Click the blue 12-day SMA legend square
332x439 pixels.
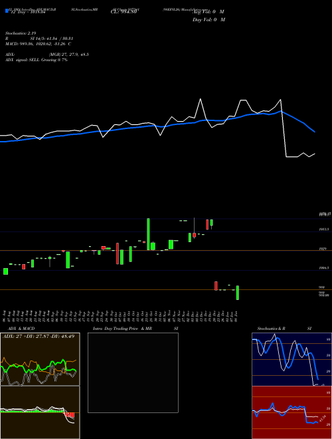coord(7,11)
